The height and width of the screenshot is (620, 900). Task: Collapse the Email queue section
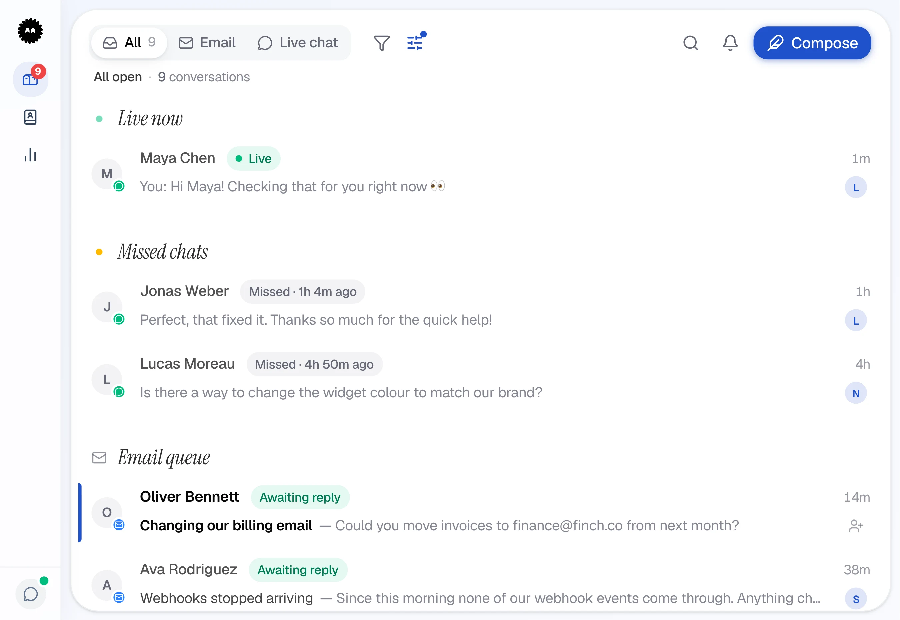click(164, 457)
